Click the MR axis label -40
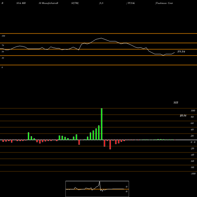The height and width of the screenshot is (197, 197). 192,155
